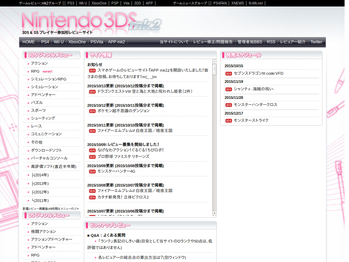Open レビュー修正/問題報告 page
The image size is (349, 262).
[213, 42]
